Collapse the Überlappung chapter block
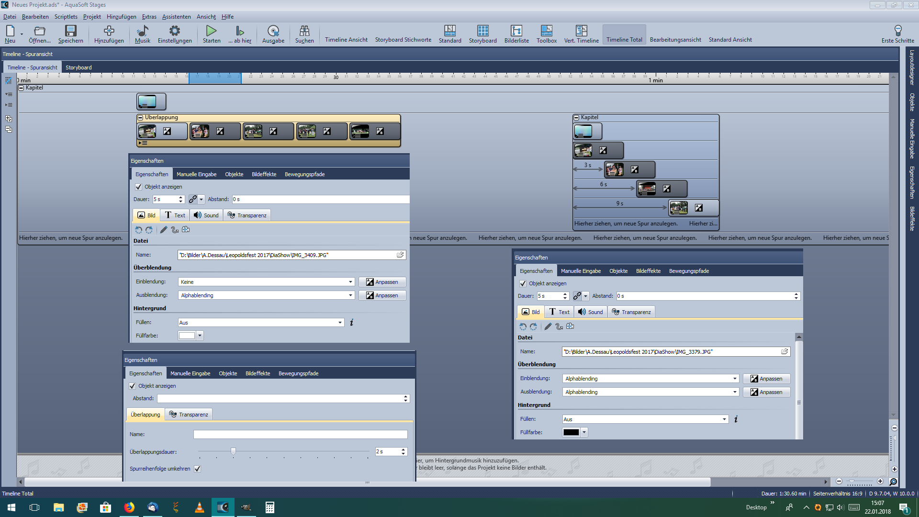This screenshot has height=517, width=919. 140,118
